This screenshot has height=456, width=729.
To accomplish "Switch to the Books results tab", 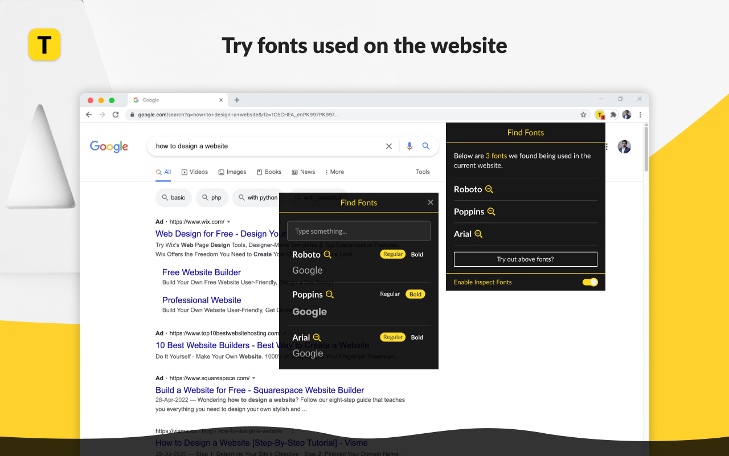I will click(269, 172).
